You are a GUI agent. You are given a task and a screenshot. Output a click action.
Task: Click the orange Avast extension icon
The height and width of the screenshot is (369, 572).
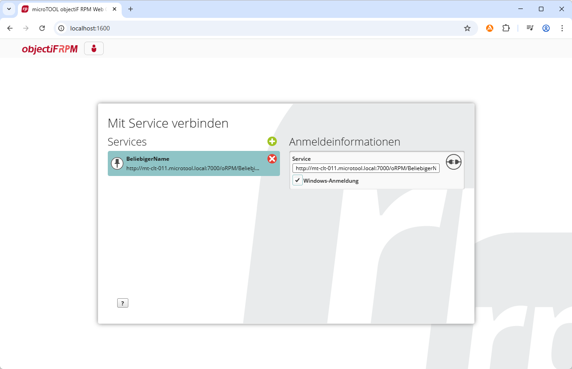pyautogui.click(x=490, y=28)
